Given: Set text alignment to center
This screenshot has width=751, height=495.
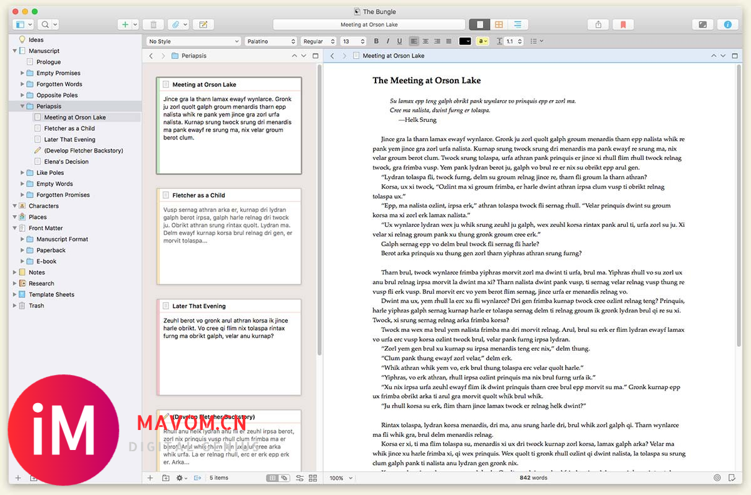Looking at the screenshot, I should click(426, 41).
